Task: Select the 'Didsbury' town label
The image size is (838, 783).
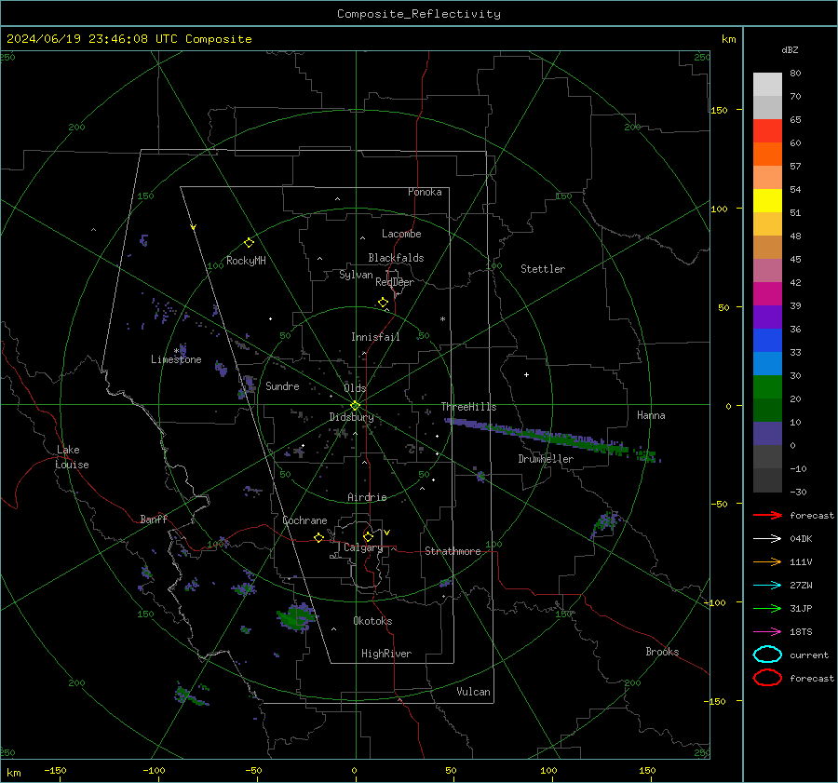Action: (352, 417)
